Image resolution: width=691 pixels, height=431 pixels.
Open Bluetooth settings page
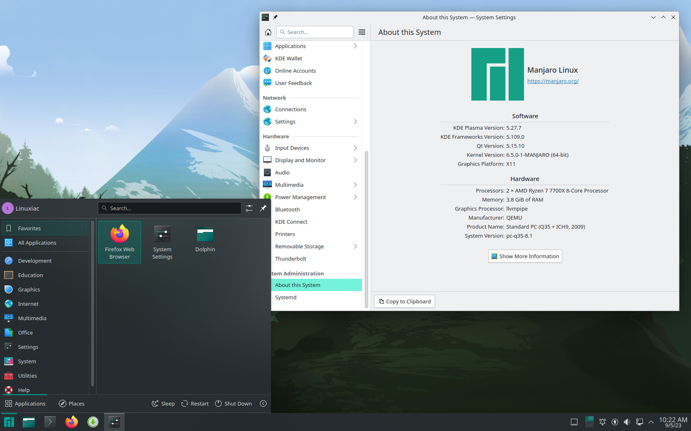click(316, 209)
